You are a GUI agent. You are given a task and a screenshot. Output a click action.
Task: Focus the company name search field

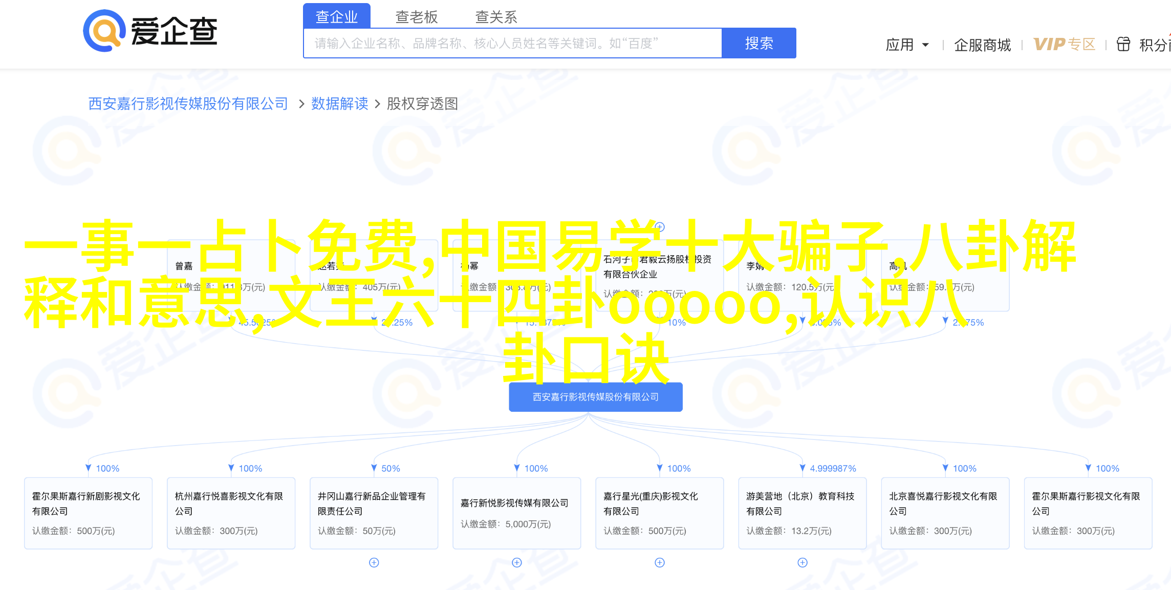point(512,43)
